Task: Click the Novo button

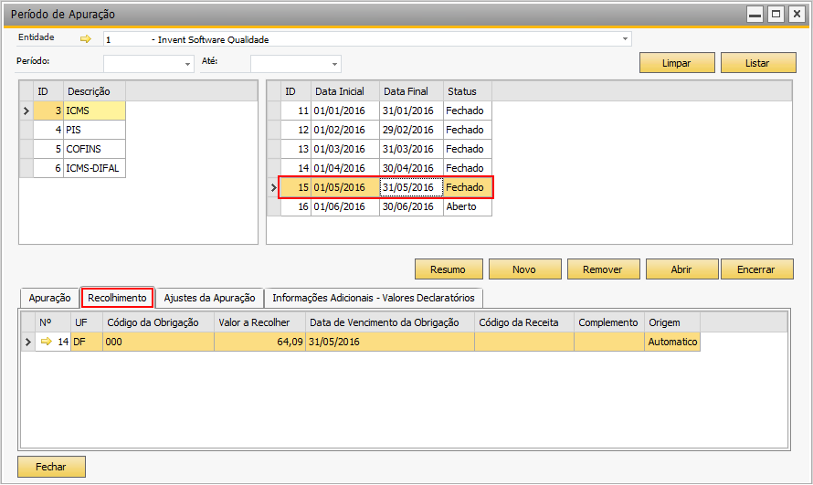Action: [x=524, y=269]
